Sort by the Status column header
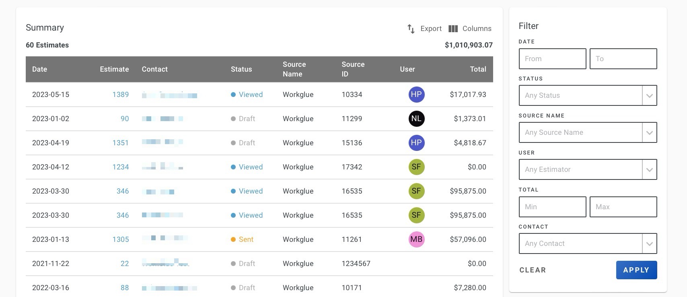687x297 pixels. click(241, 69)
